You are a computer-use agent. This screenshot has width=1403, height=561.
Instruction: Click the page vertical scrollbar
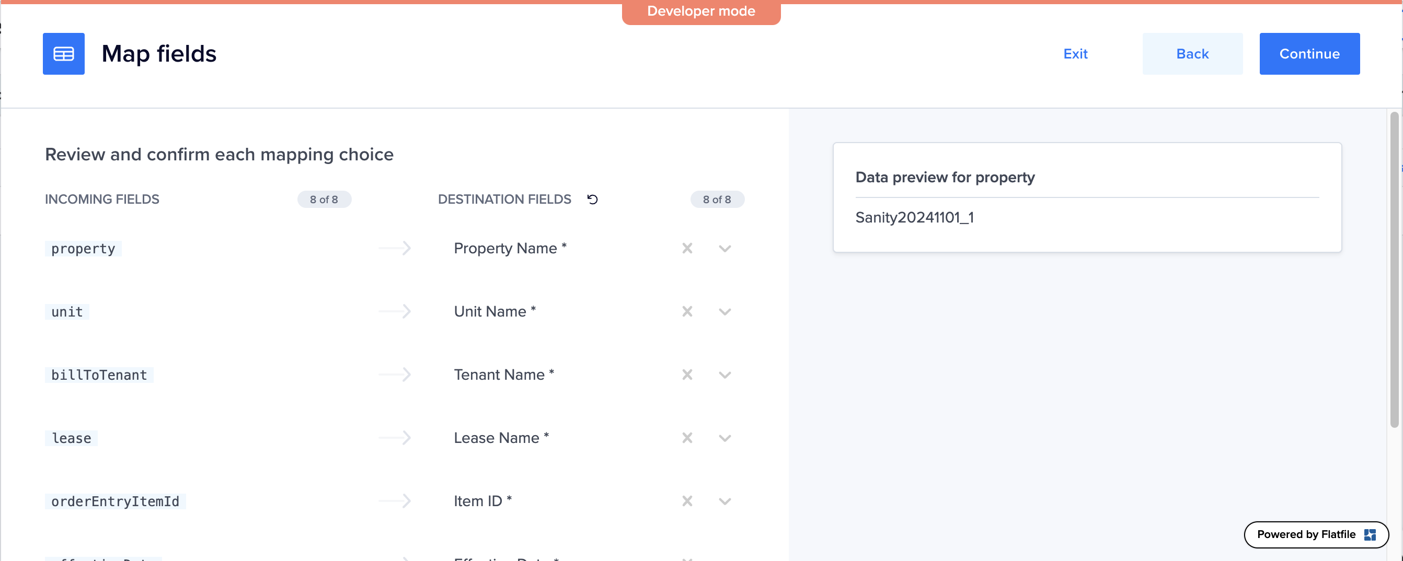pyautogui.click(x=1394, y=270)
